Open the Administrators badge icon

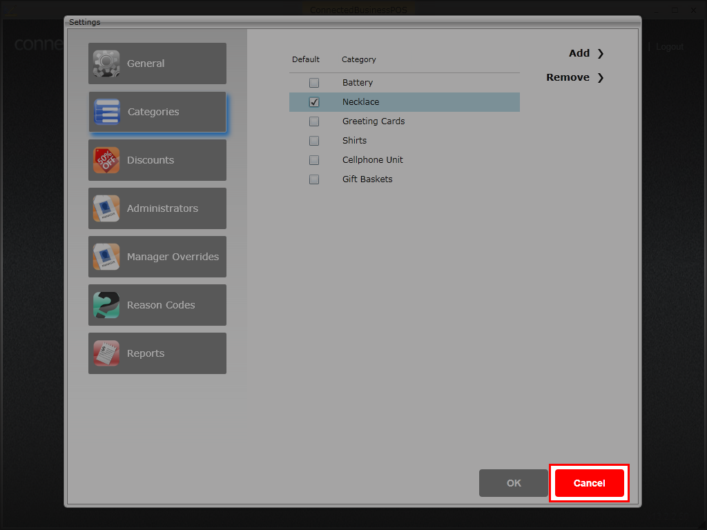106,208
